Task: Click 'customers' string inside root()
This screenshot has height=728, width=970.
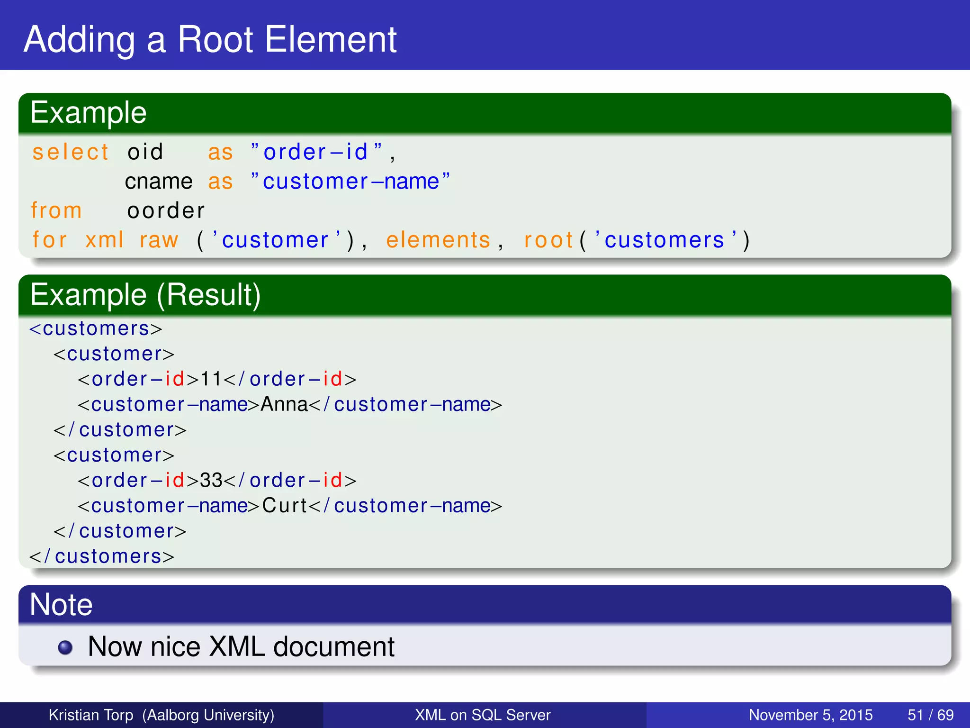Action: [666, 240]
